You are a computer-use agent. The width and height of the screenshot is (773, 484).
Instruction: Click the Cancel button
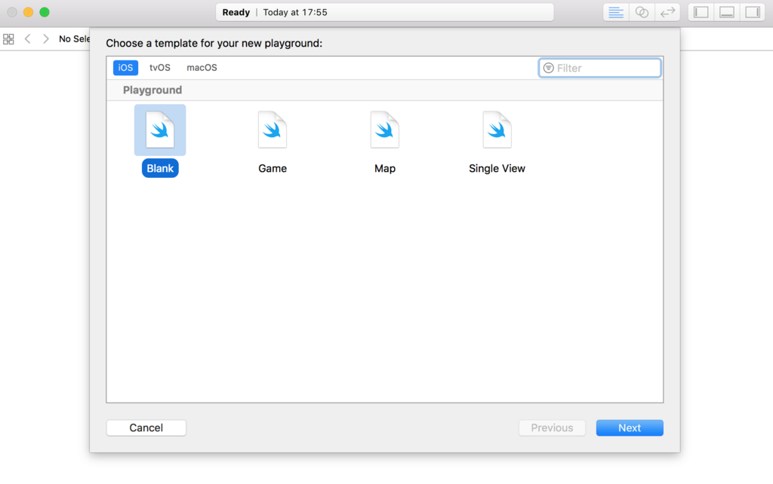click(x=146, y=428)
